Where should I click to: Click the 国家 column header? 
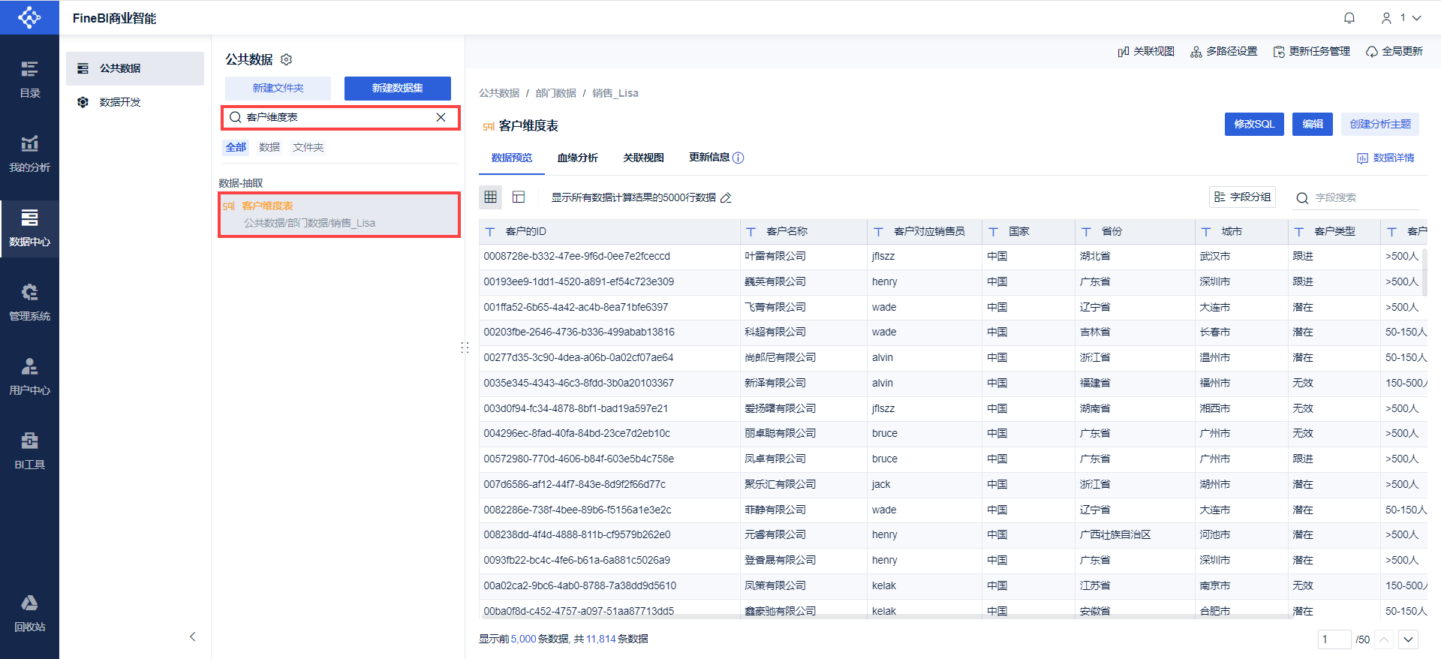tap(1029, 232)
